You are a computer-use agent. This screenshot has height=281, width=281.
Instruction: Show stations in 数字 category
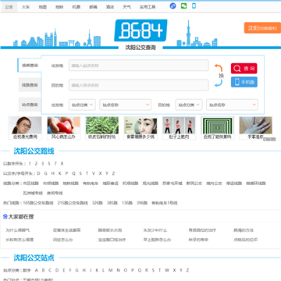pyautogui.click(x=27, y=270)
